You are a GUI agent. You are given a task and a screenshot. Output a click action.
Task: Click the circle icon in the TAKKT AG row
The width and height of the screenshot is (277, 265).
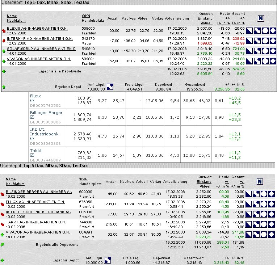coord(264,224)
